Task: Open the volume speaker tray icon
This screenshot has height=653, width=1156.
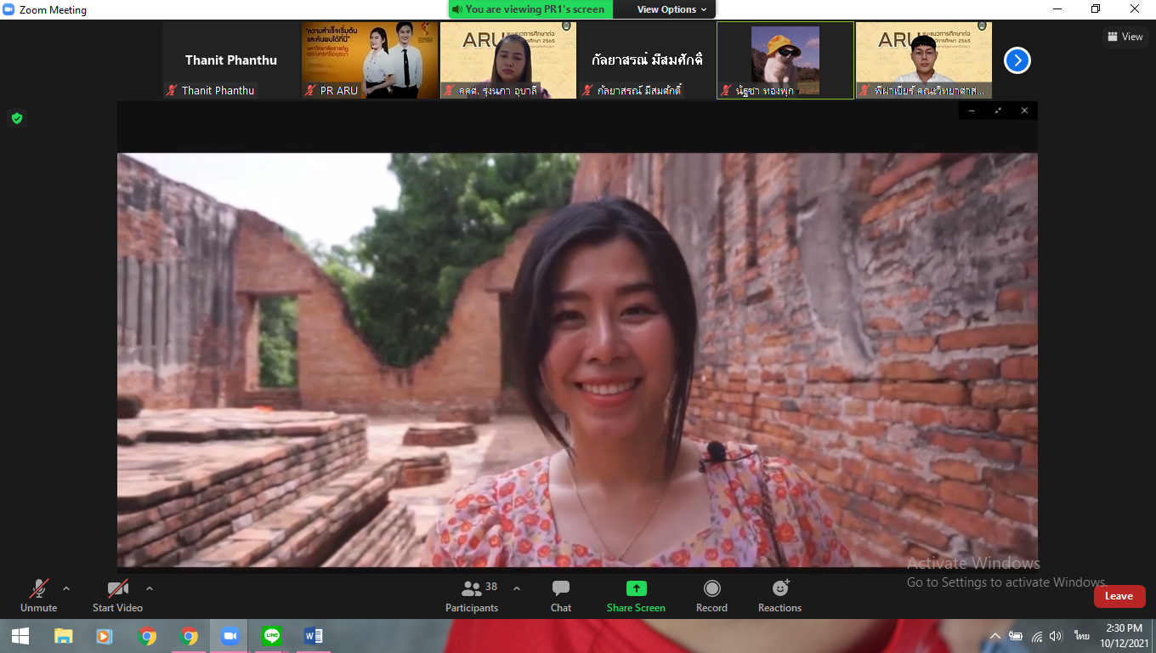Action: click(1056, 636)
